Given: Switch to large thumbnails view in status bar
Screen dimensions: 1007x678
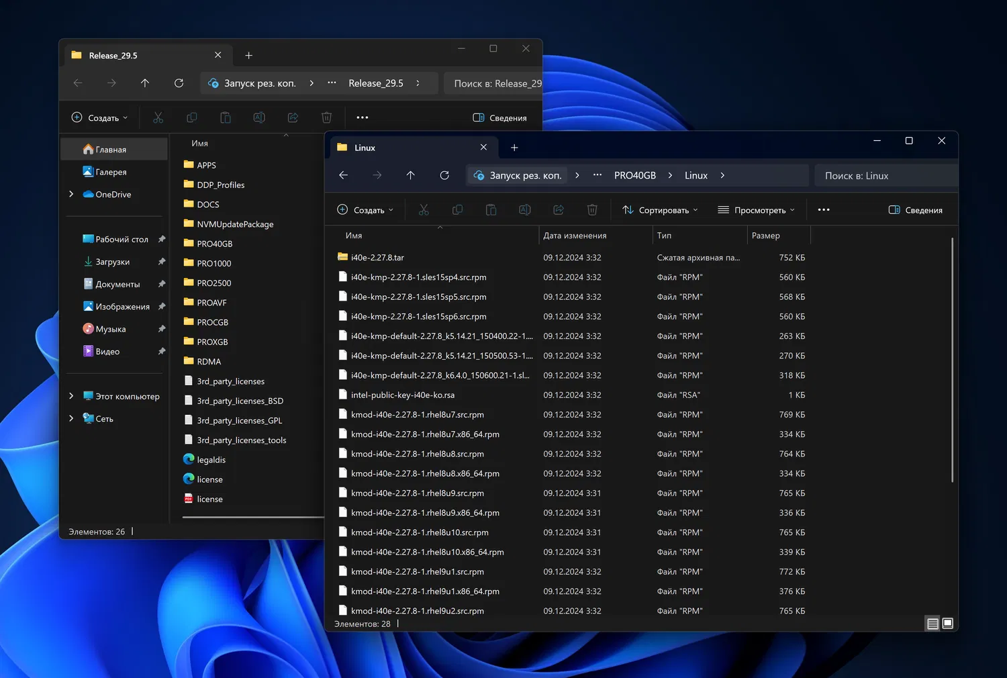Looking at the screenshot, I should 947,624.
